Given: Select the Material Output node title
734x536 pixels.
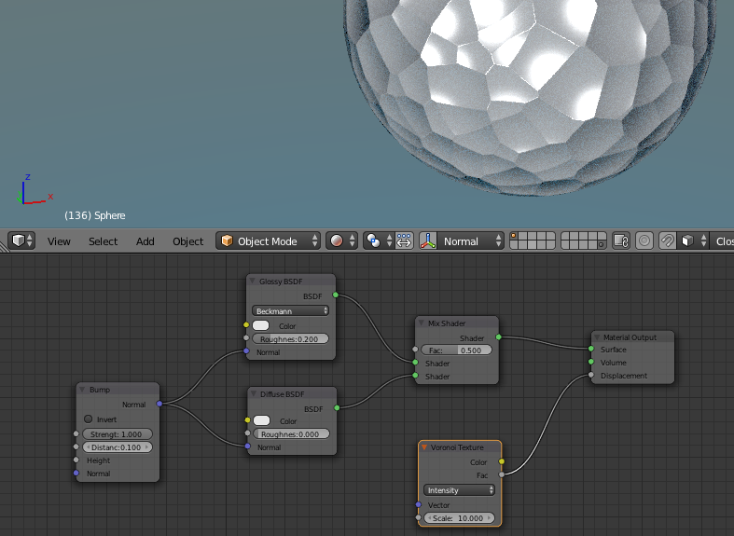Looking at the screenshot, I should coord(630,337).
